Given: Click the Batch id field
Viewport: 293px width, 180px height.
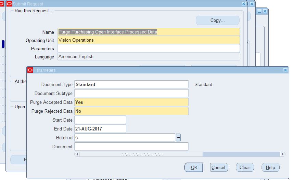Looking at the screenshot, I should [x=125, y=138].
